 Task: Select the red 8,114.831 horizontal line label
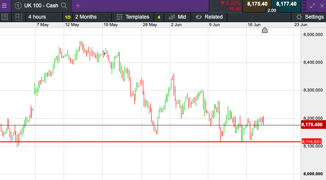[311, 142]
